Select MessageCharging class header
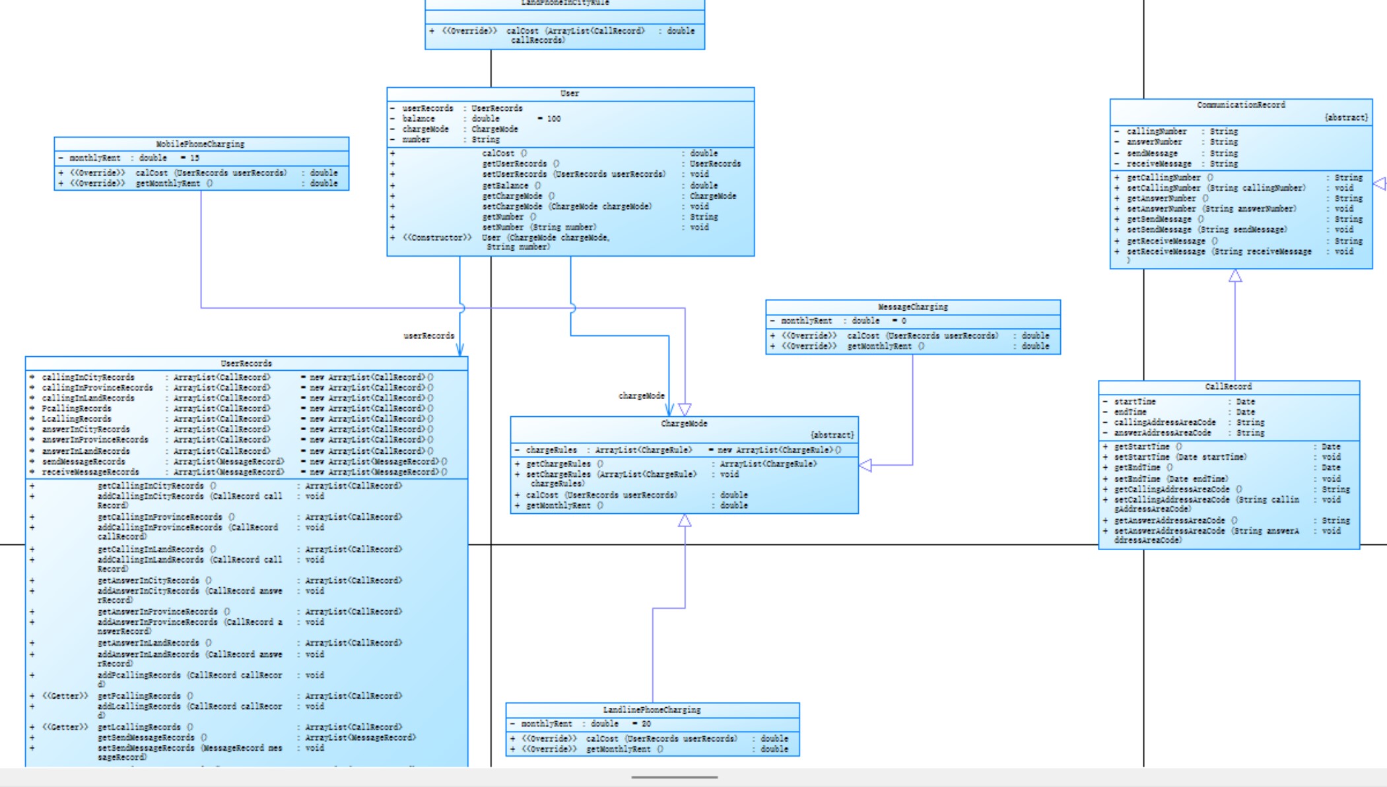This screenshot has height=787, width=1387. click(912, 307)
